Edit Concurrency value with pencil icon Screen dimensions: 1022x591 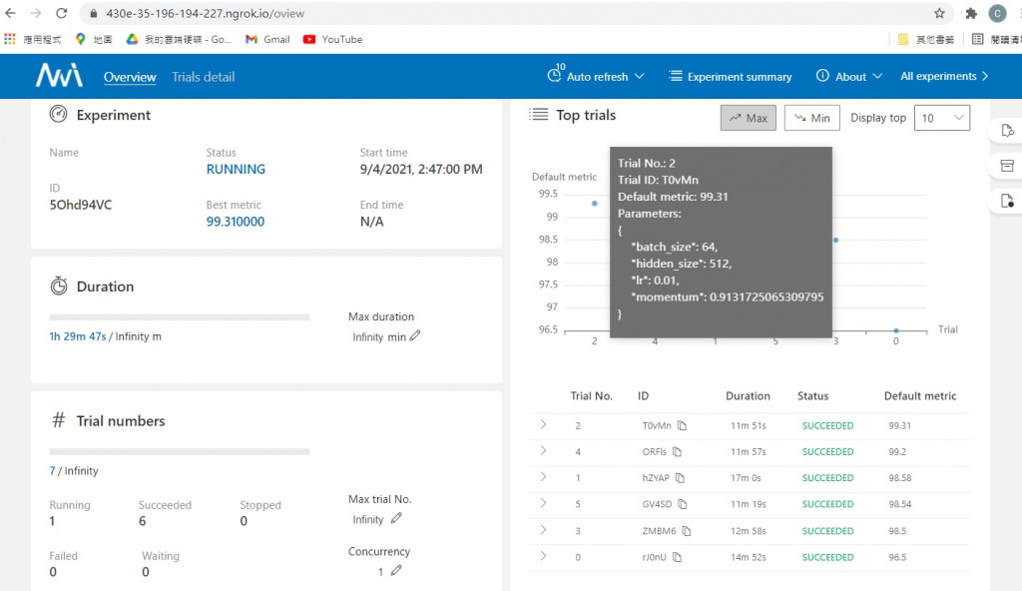point(396,571)
